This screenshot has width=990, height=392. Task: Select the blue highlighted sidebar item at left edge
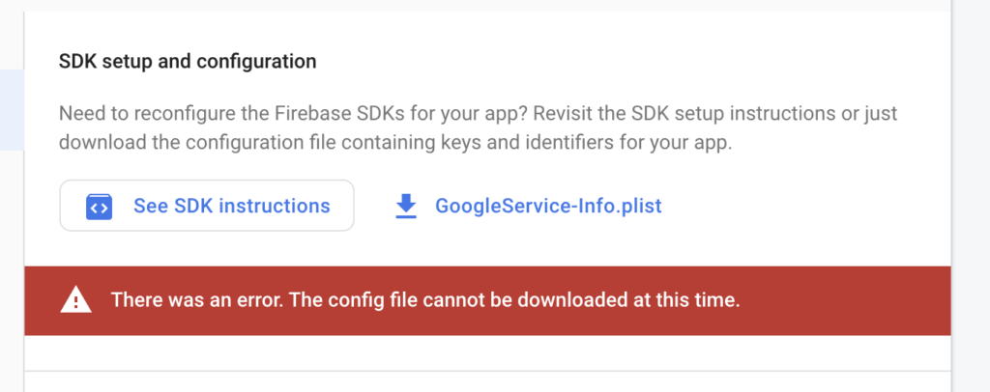click(x=12, y=110)
